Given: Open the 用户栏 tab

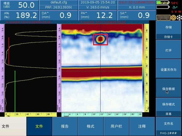Looking at the screenshot, I should click(x=116, y=126).
